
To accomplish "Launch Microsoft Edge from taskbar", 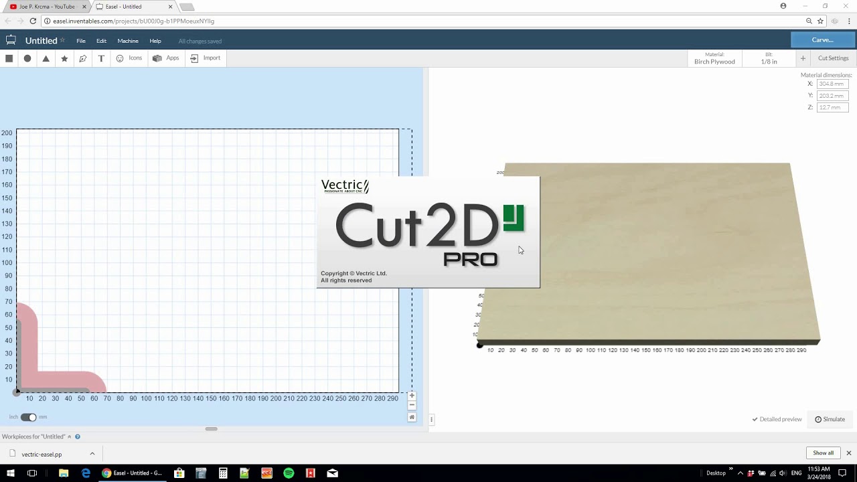I will (x=86, y=473).
